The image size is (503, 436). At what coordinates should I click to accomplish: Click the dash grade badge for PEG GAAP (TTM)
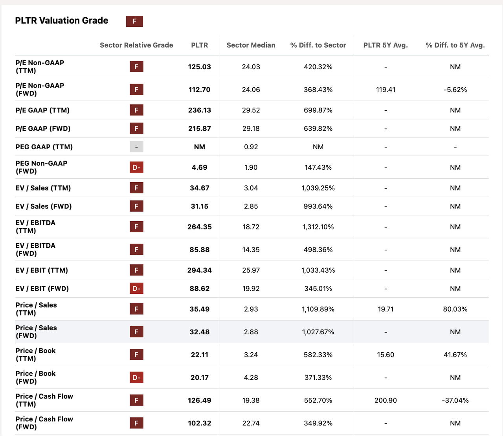tap(136, 147)
